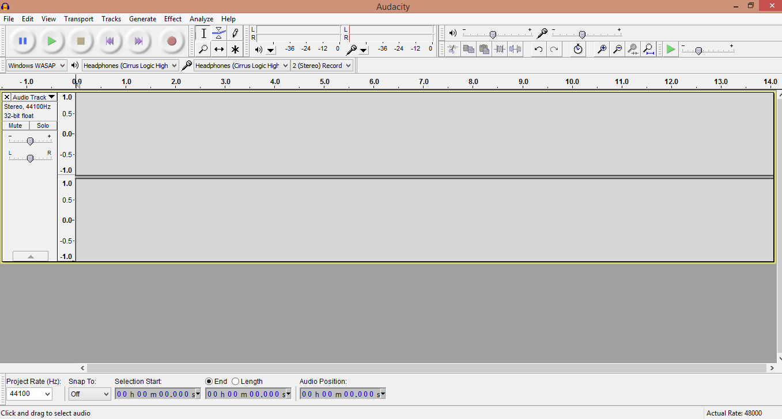Click the Zoom Out magnifier
The width and height of the screenshot is (782, 419).
617,49
